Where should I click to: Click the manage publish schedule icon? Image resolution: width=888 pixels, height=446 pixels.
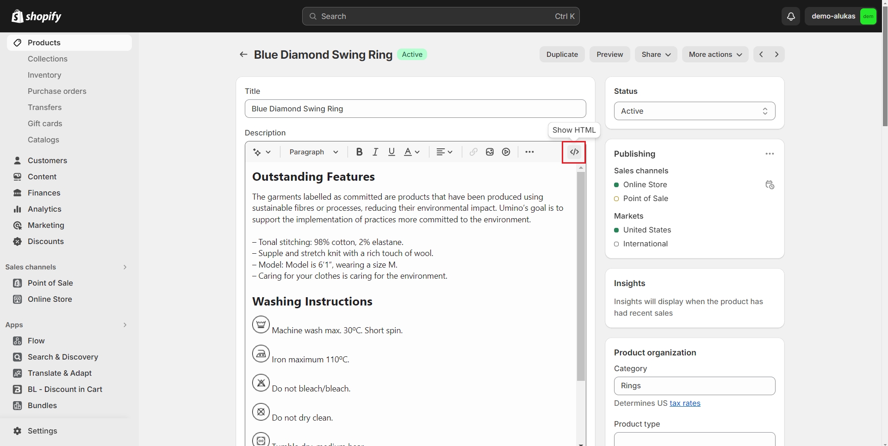(x=770, y=185)
